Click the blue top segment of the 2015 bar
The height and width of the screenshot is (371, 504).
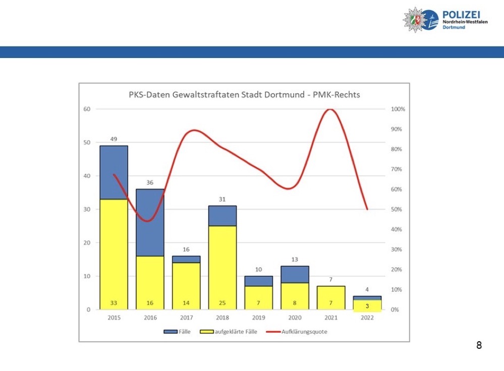(114, 172)
